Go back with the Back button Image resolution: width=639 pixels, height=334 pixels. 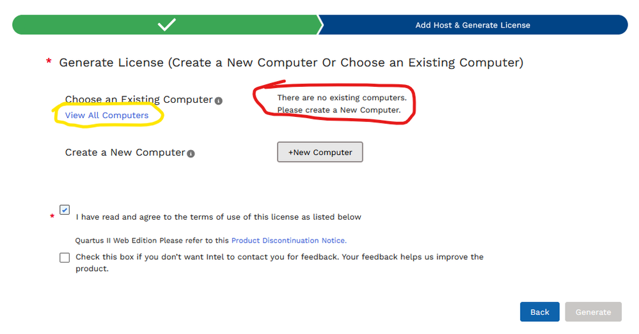[539, 312]
